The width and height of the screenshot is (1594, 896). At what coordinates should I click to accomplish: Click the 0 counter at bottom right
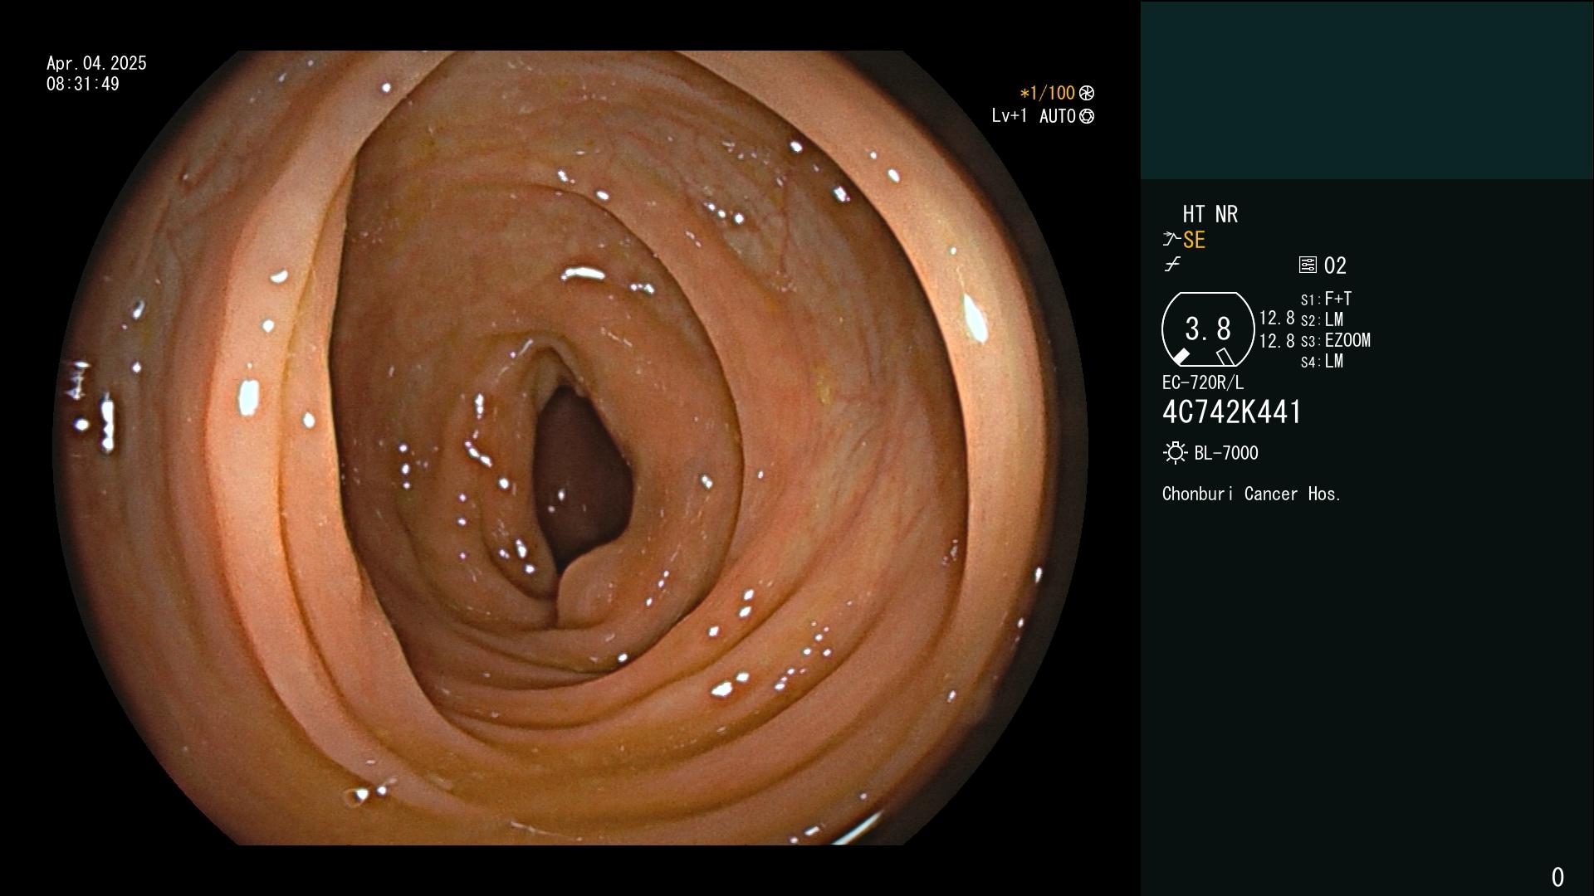(1557, 877)
